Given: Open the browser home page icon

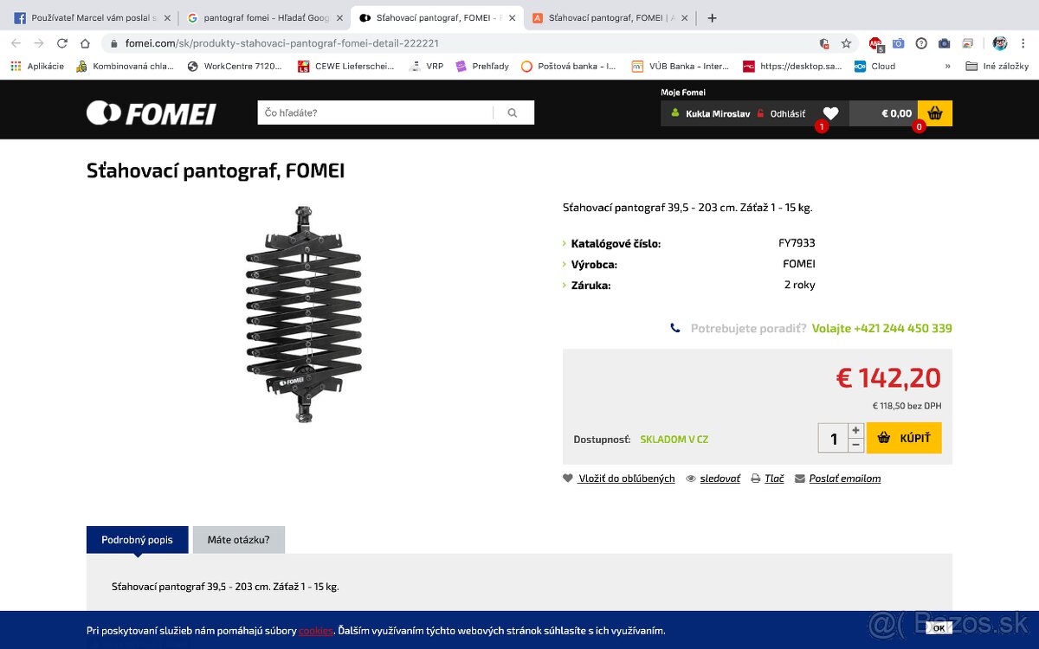Looking at the screenshot, I should [x=85, y=43].
